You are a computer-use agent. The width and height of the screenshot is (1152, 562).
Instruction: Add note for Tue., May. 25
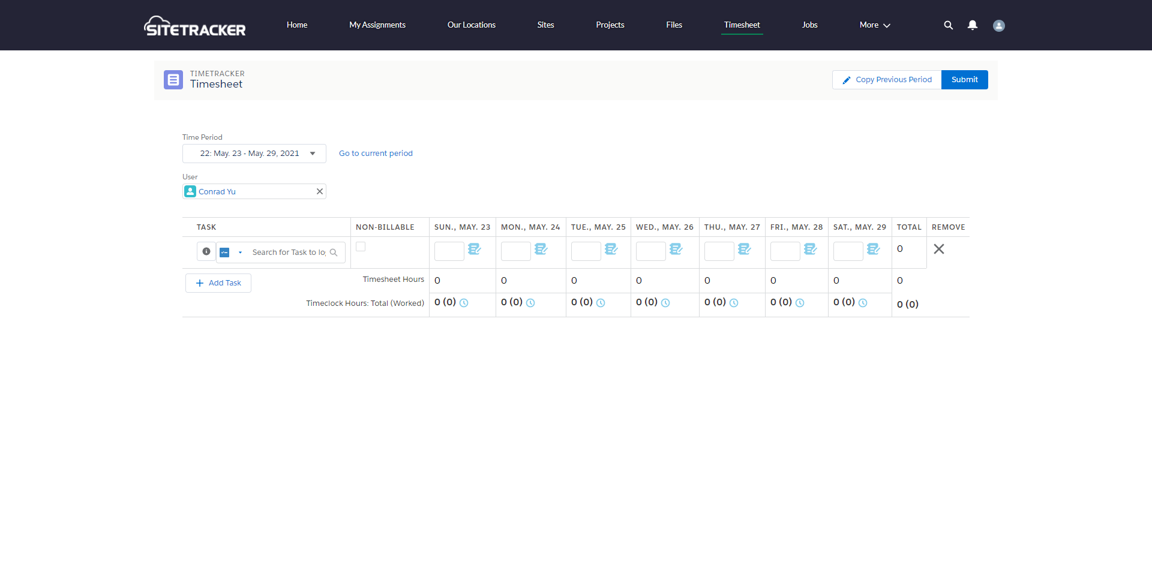[611, 249]
